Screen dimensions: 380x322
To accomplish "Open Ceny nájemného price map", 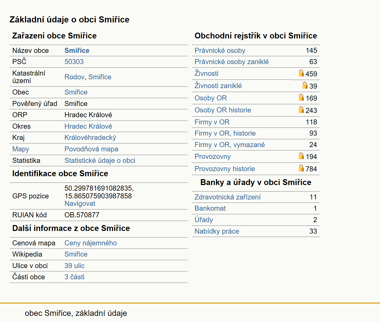I will (x=91, y=243).
